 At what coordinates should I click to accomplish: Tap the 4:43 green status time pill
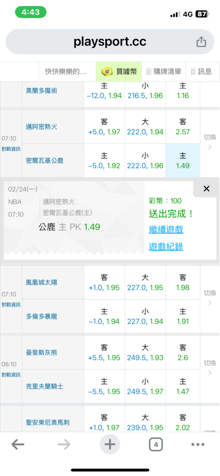pos(30,12)
